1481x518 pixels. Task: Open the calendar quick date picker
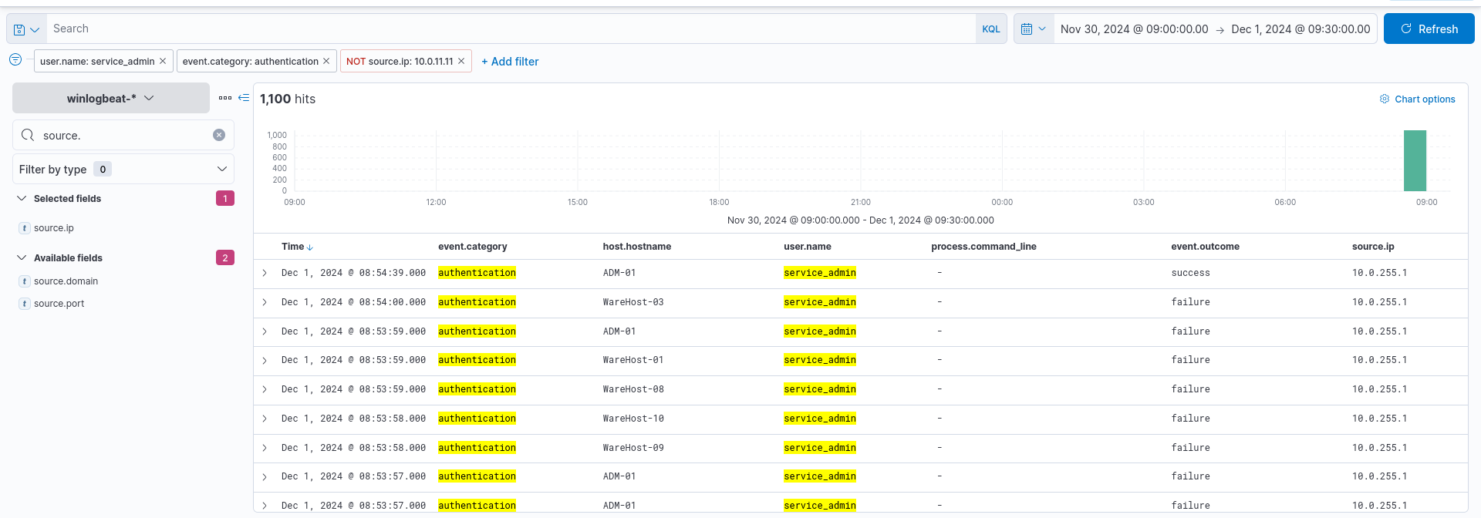pyautogui.click(x=1034, y=29)
